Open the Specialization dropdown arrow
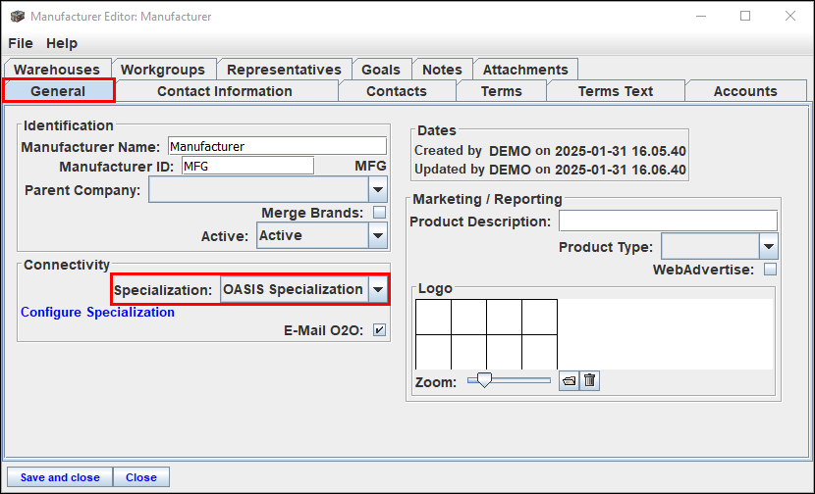Image resolution: width=815 pixels, height=494 pixels. tap(378, 290)
